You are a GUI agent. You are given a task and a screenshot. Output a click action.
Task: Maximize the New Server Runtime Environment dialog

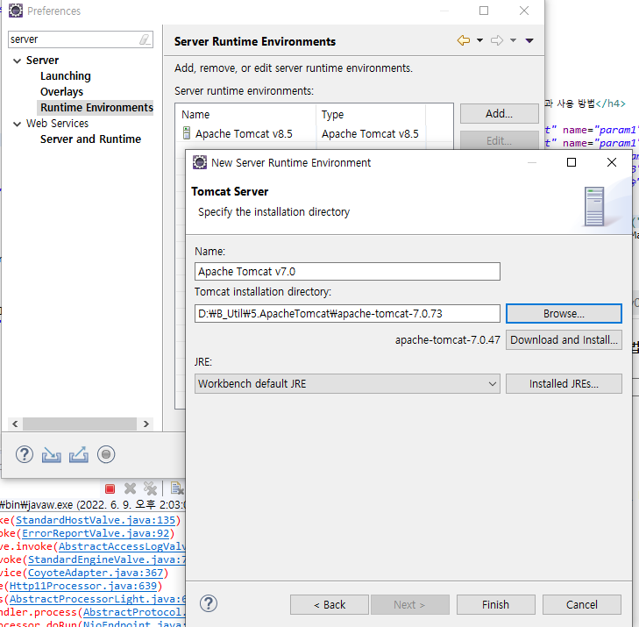click(x=572, y=162)
